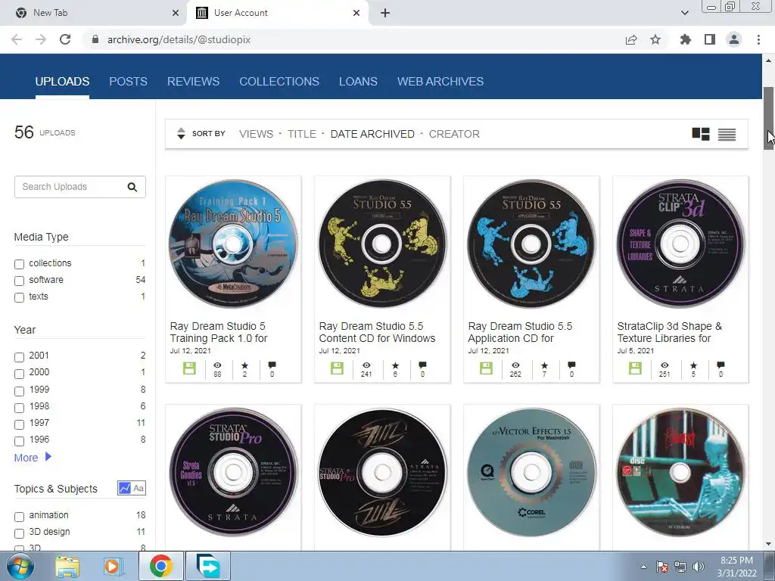Open Strata Studio Pro Goodies disc thumbnail
775x581 pixels.
pos(233,472)
